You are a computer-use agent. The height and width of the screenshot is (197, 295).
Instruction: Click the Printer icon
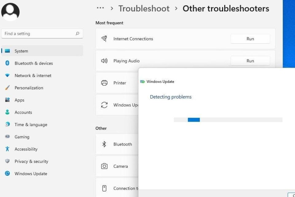104,83
